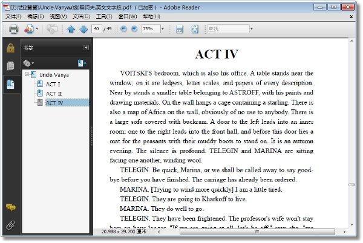Select the Uncle Vanya bookmark
The height and width of the screenshot is (243, 363).
[x=54, y=75]
